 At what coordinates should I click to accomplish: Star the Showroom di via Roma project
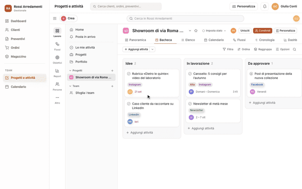tap(196, 31)
